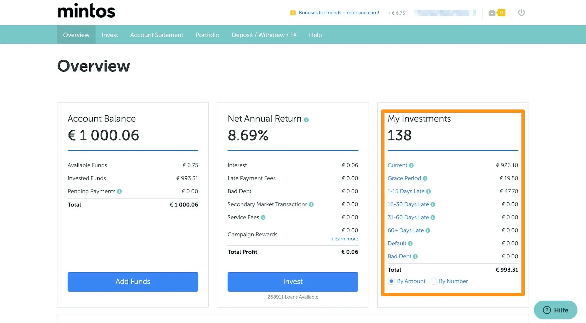
Task: Open the Overview tab
Action: click(x=76, y=35)
